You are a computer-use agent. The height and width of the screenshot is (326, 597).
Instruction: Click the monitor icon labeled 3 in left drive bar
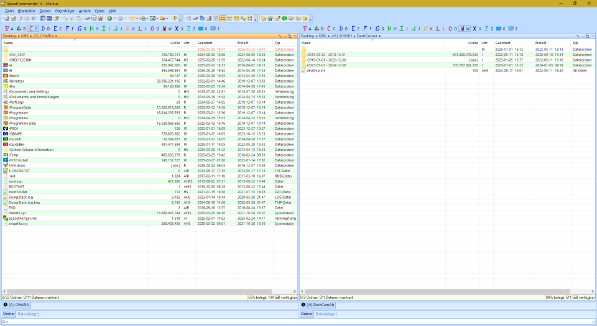click(x=213, y=29)
